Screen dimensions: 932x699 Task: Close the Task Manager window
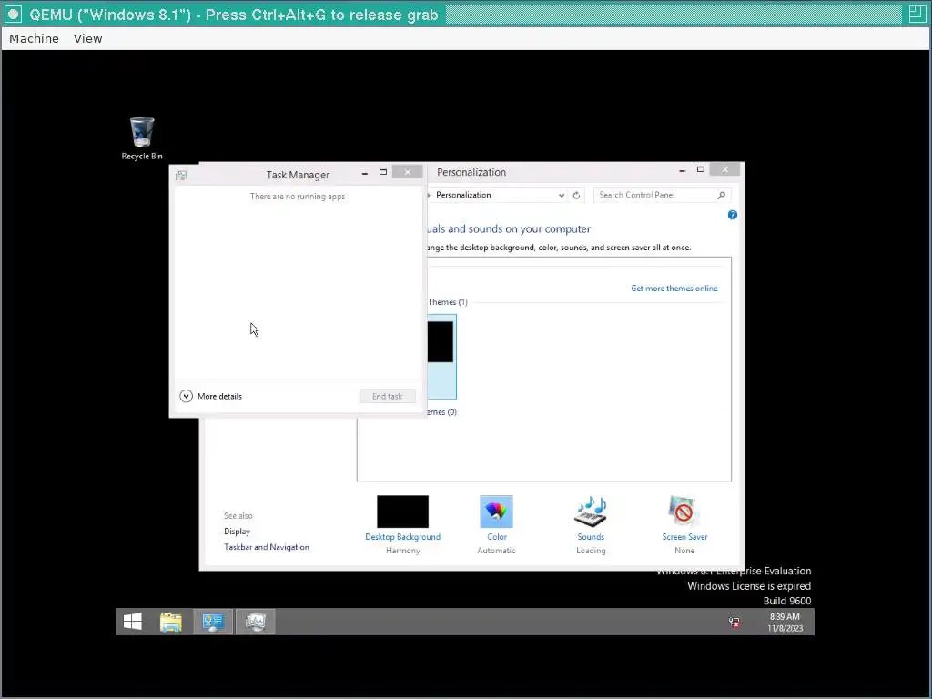pos(407,172)
